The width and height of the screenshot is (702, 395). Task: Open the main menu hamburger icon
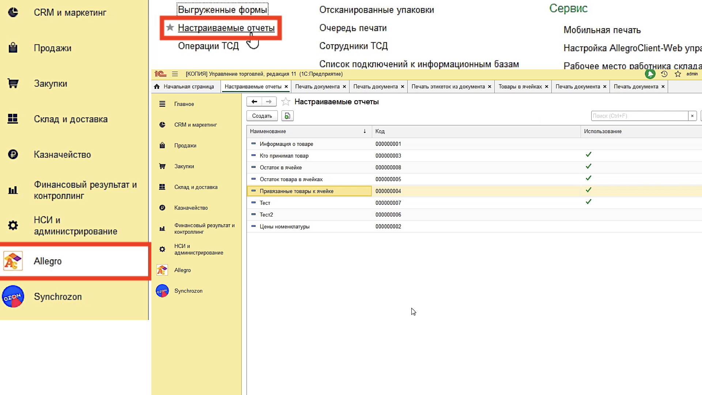pyautogui.click(x=175, y=74)
